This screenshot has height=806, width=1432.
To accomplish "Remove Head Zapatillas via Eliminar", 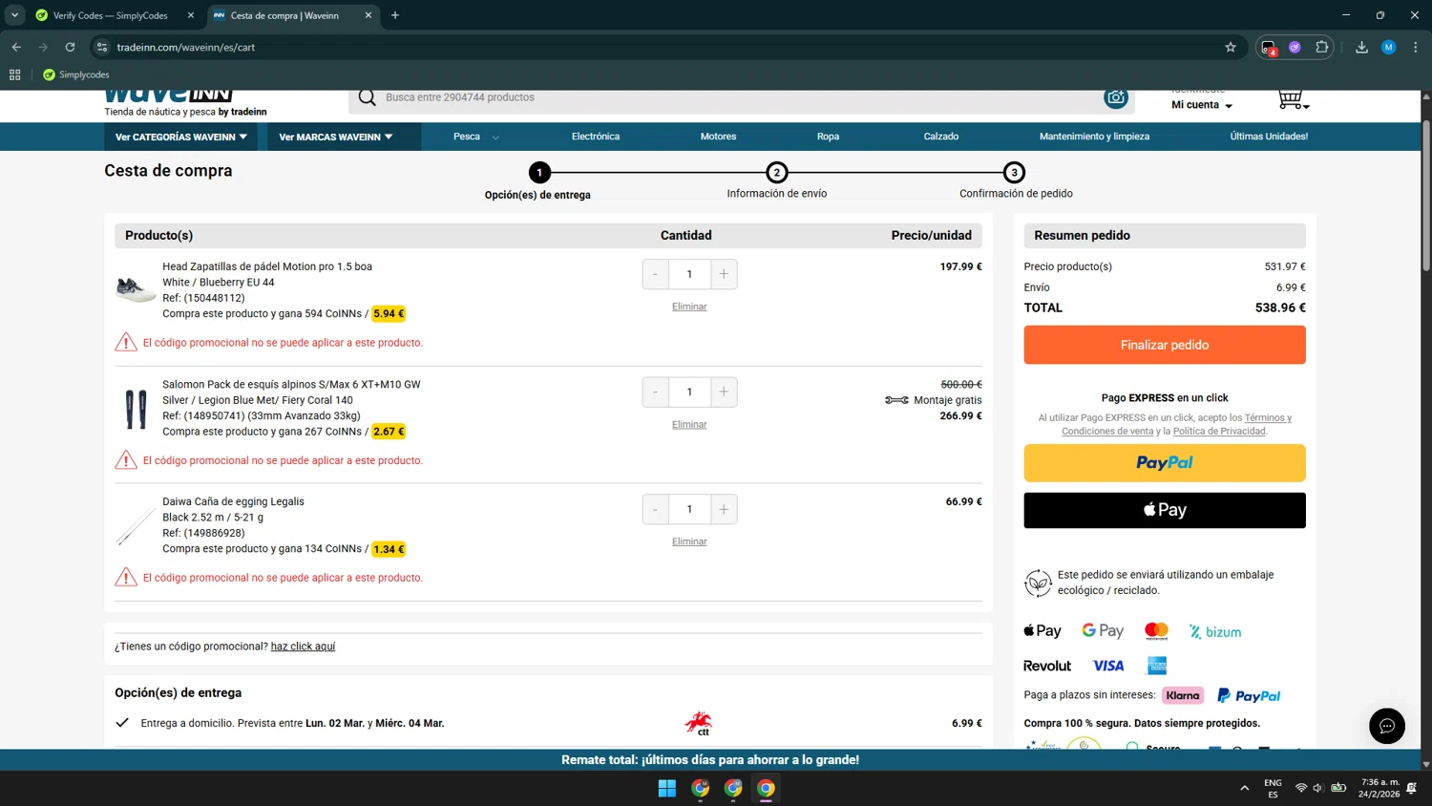I will tap(689, 307).
